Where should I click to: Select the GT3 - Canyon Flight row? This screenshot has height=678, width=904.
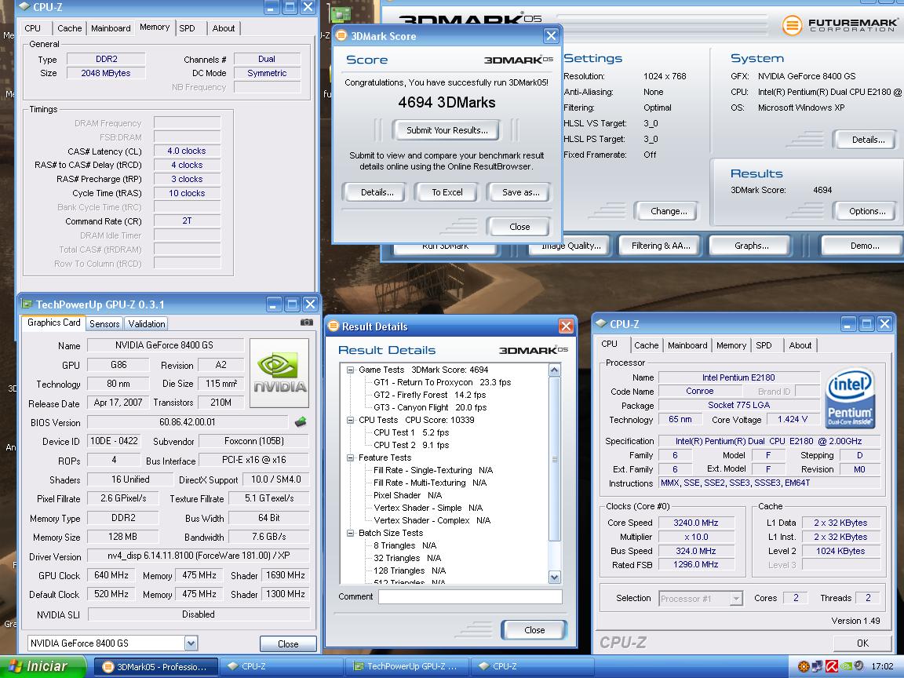(x=430, y=407)
